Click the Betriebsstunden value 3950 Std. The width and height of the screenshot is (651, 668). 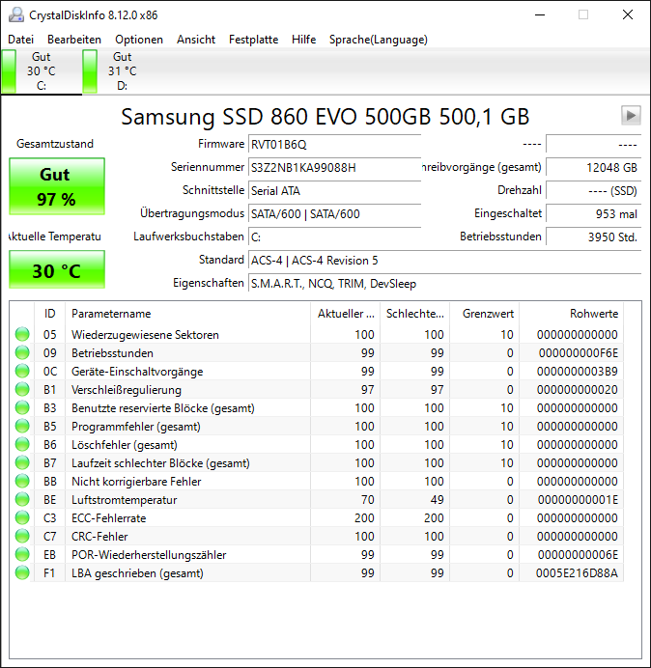pos(593,237)
